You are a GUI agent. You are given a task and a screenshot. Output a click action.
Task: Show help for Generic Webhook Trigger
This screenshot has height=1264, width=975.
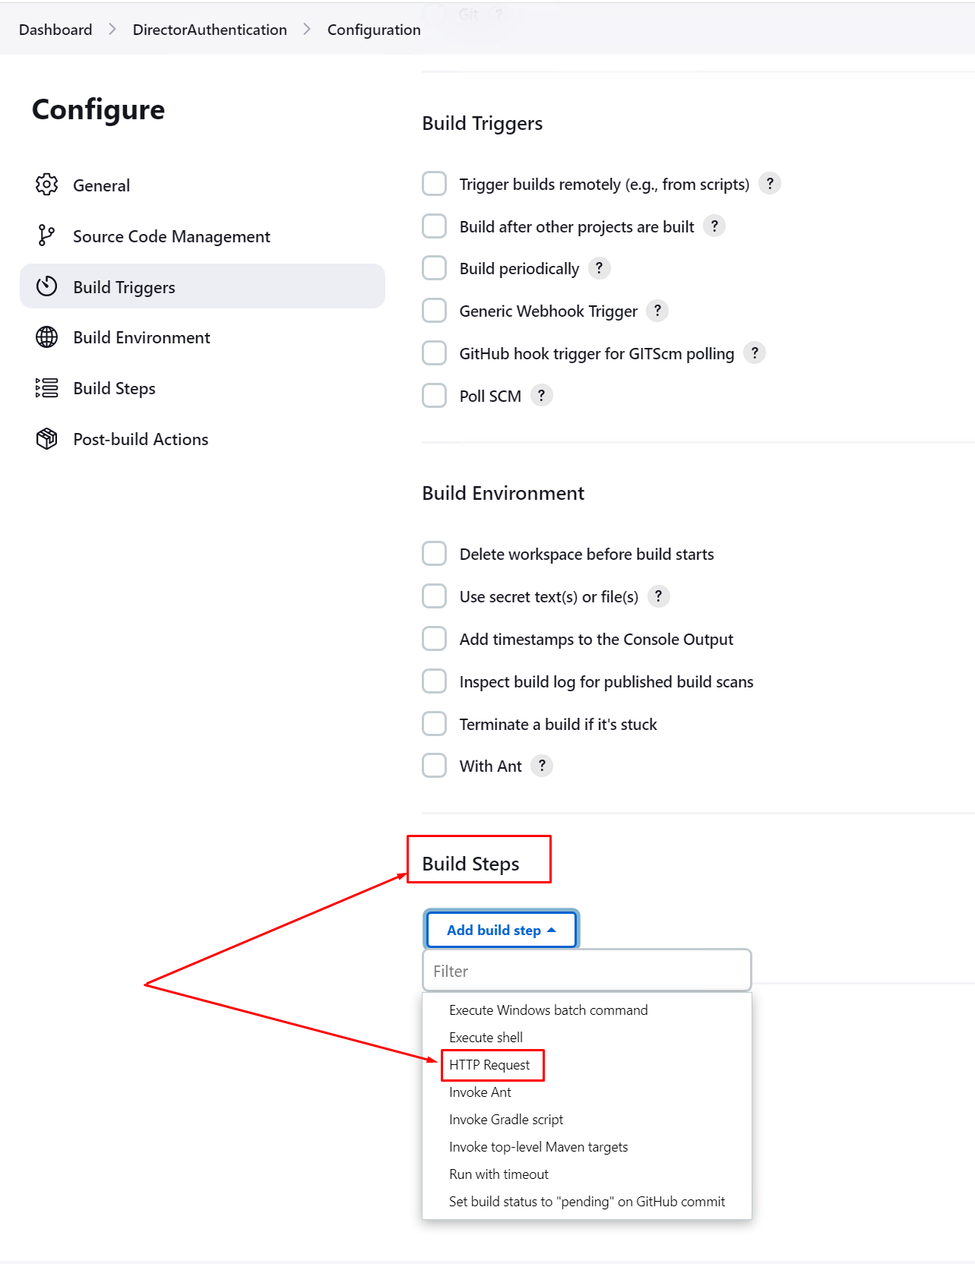pos(657,310)
